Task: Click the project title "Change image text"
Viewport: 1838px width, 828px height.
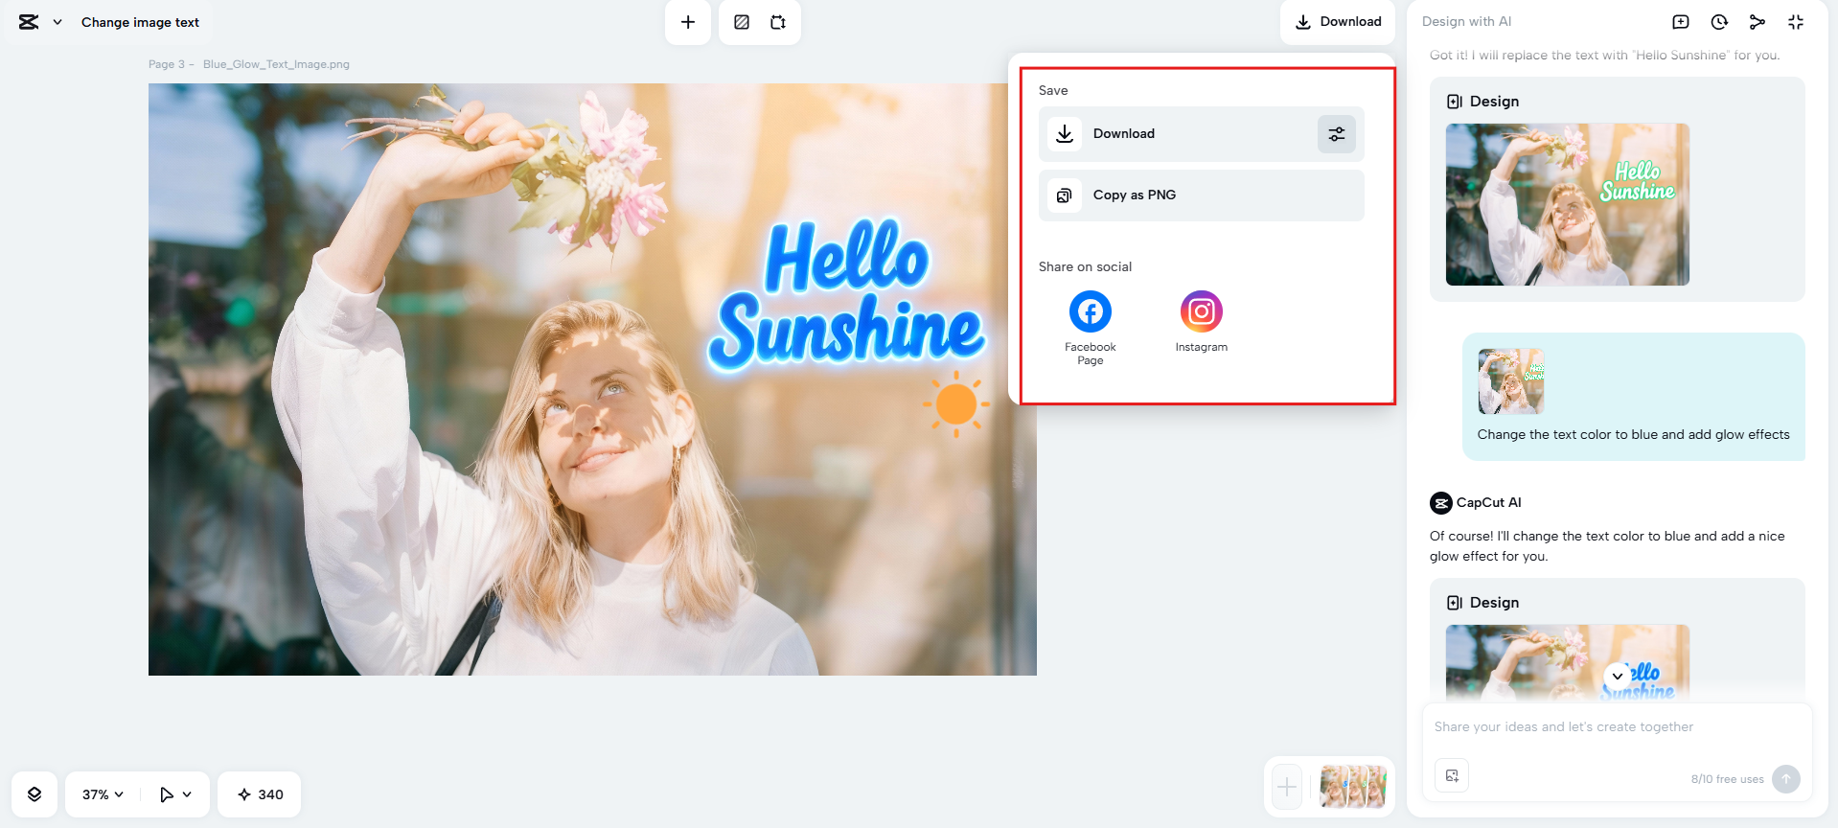Action: click(140, 22)
